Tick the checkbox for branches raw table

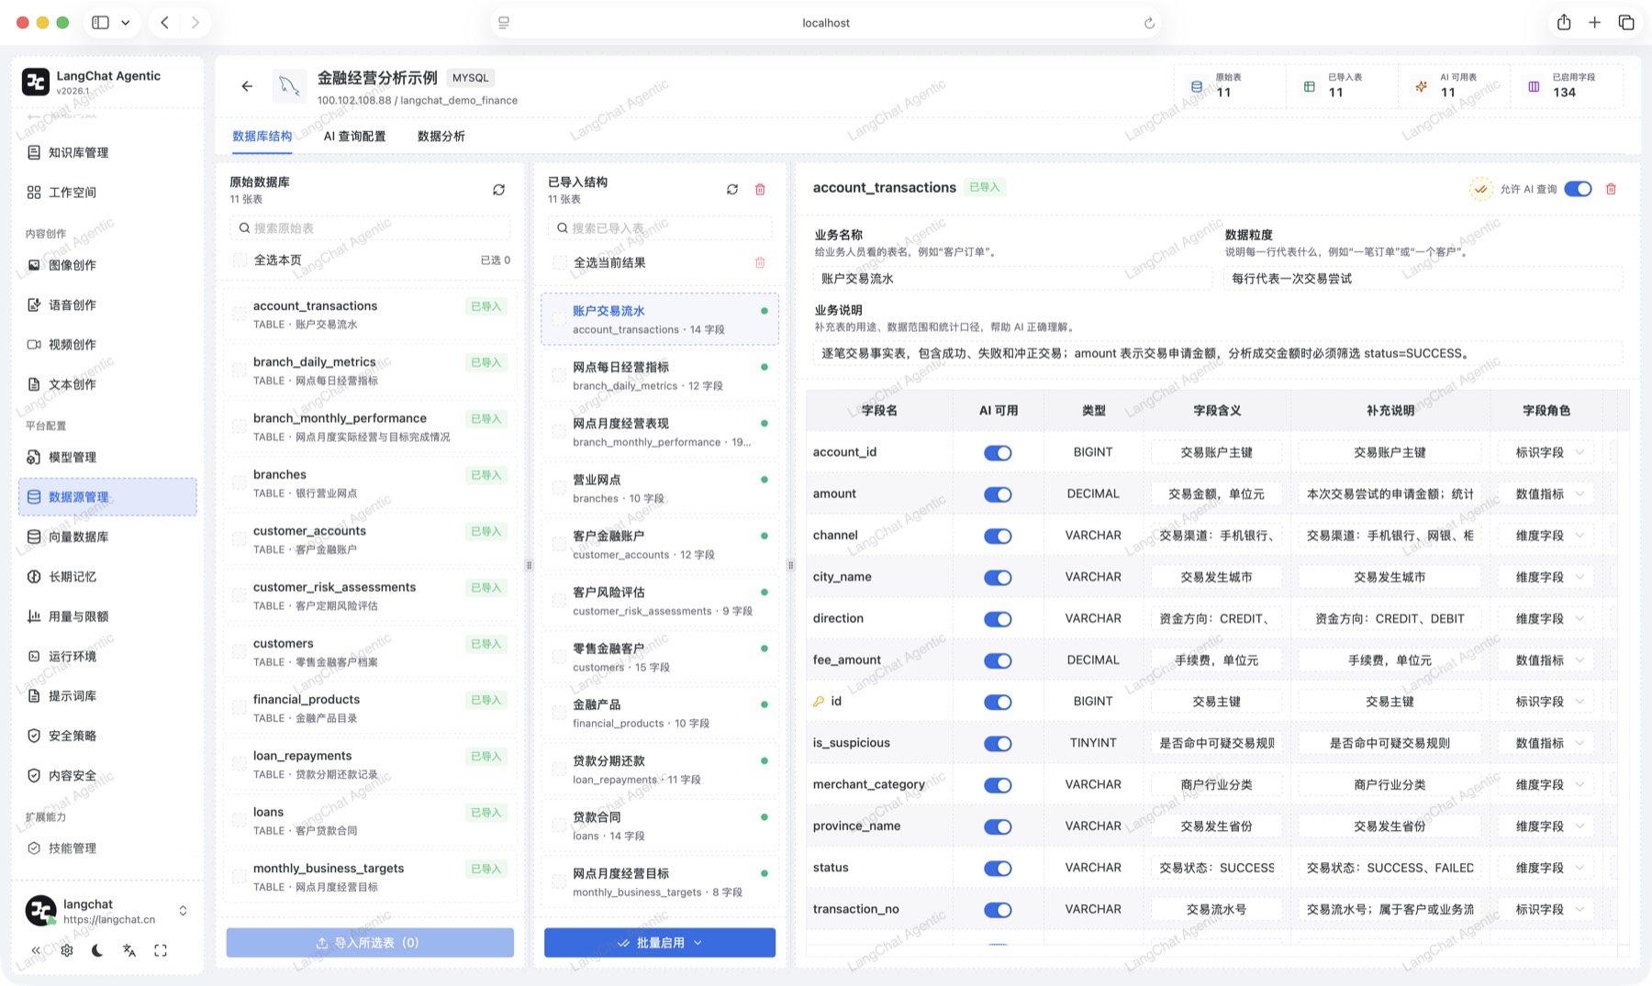(239, 483)
